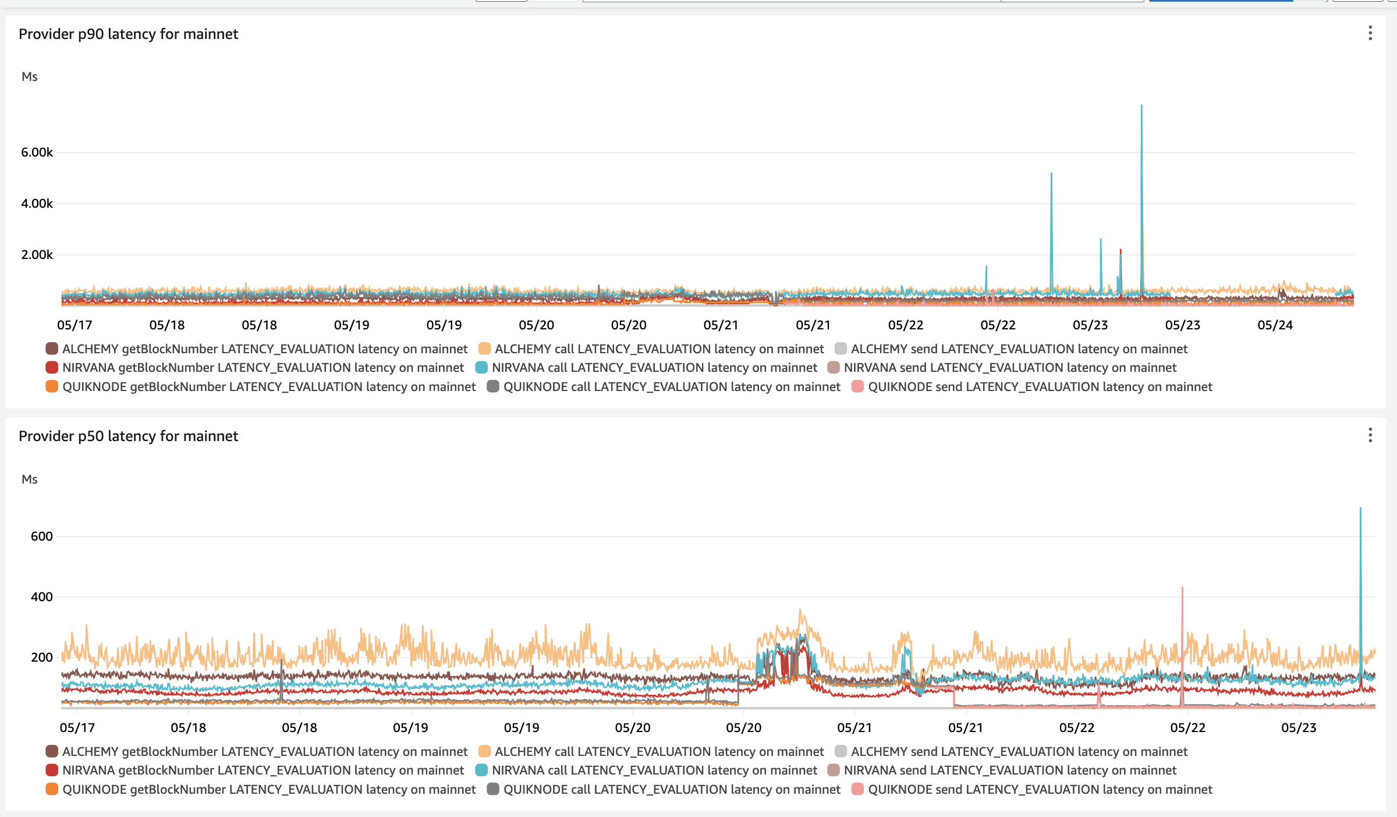Click NIRVANA call swatch in p90 legend
The height and width of the screenshot is (817, 1397).
(481, 367)
